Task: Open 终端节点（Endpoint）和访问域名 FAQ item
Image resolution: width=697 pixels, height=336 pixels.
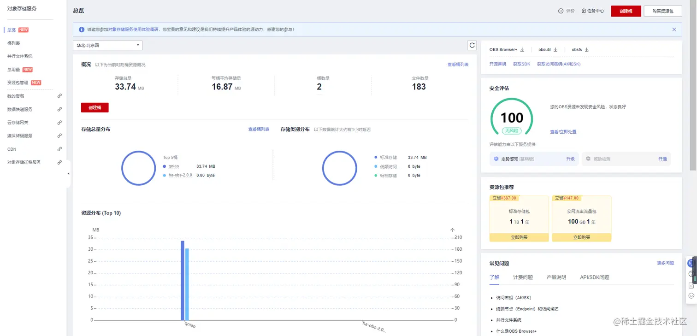Action: coord(527,309)
